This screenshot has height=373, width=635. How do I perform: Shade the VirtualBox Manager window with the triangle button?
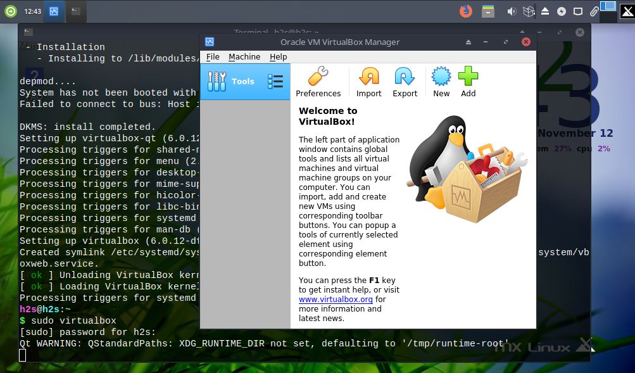pos(468,42)
